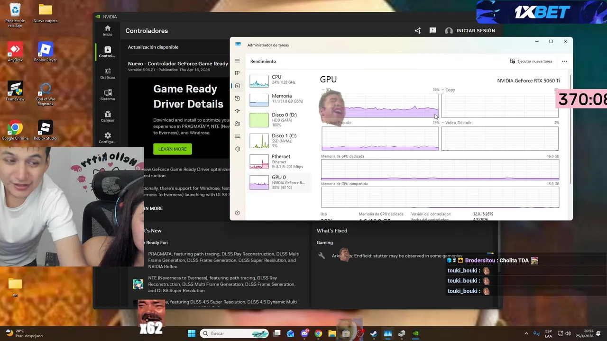Click the 'Ejecutar nueva tarea' button
607x341 pixels.
531,61
